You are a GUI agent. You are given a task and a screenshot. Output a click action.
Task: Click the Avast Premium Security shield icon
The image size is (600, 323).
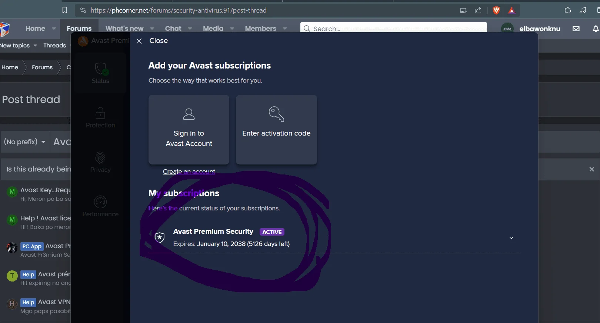160,237
